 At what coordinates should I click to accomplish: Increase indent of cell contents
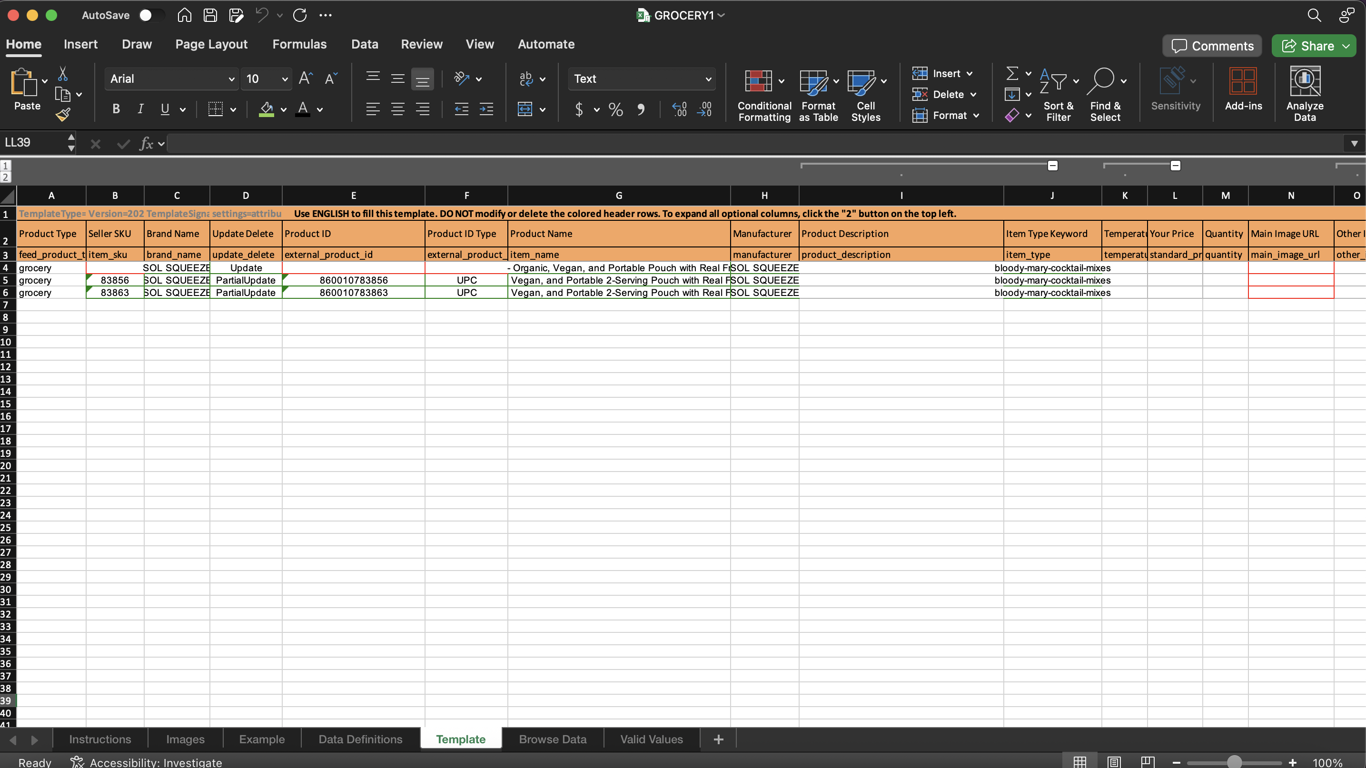coord(486,109)
